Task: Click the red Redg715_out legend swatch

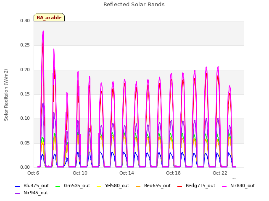Action: click(x=179, y=186)
